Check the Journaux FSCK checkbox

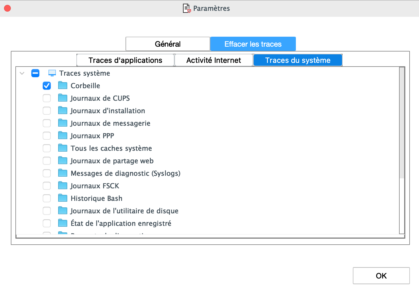click(47, 186)
